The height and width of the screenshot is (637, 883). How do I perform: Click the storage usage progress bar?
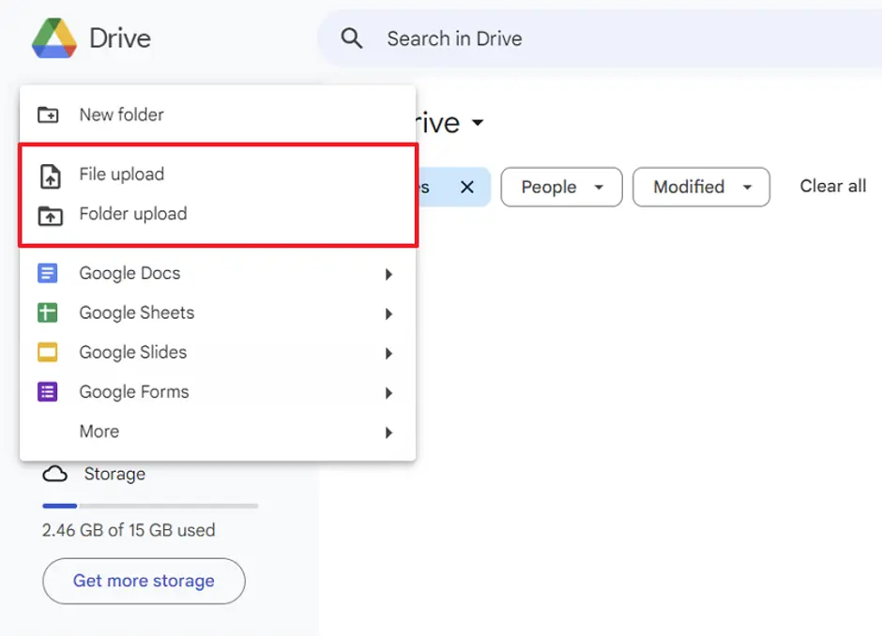[150, 506]
